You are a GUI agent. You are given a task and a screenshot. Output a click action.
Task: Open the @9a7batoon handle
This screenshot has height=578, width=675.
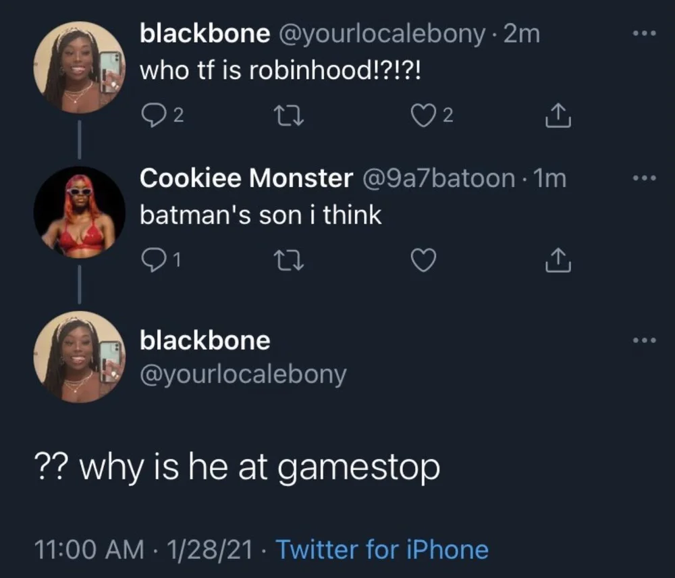[x=439, y=178]
